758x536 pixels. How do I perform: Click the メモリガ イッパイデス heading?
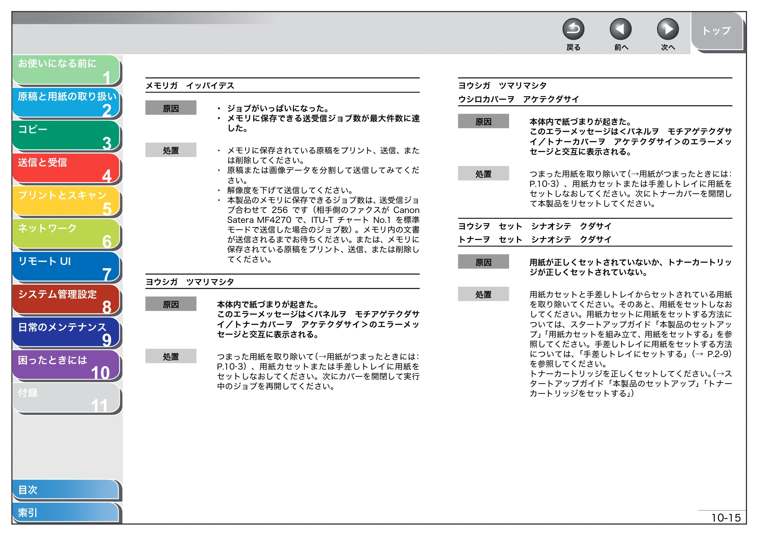pyautogui.click(x=190, y=86)
